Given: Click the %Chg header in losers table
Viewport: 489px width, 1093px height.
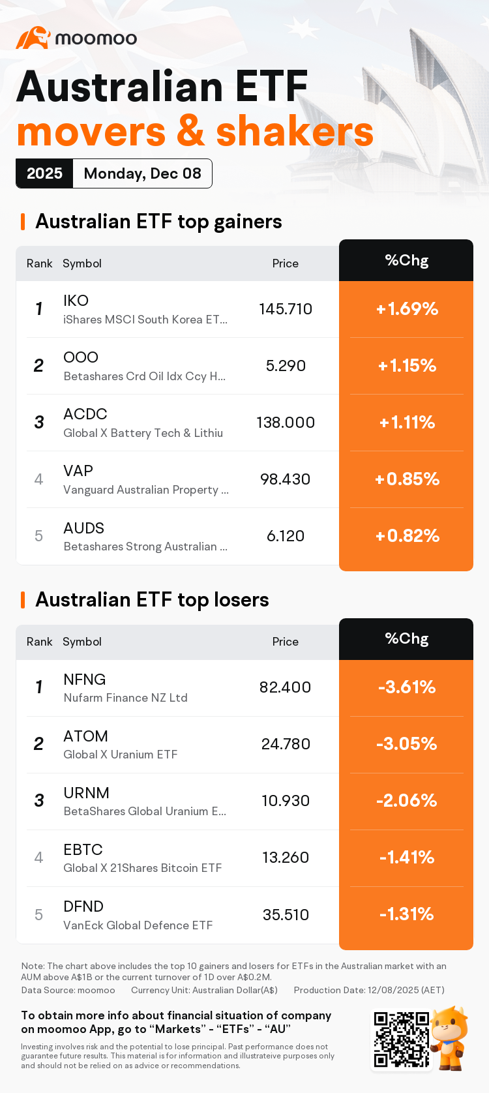Looking at the screenshot, I should click(x=407, y=639).
